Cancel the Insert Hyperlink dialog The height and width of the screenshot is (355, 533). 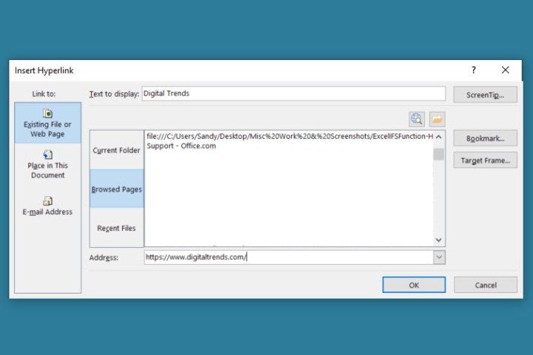point(486,285)
